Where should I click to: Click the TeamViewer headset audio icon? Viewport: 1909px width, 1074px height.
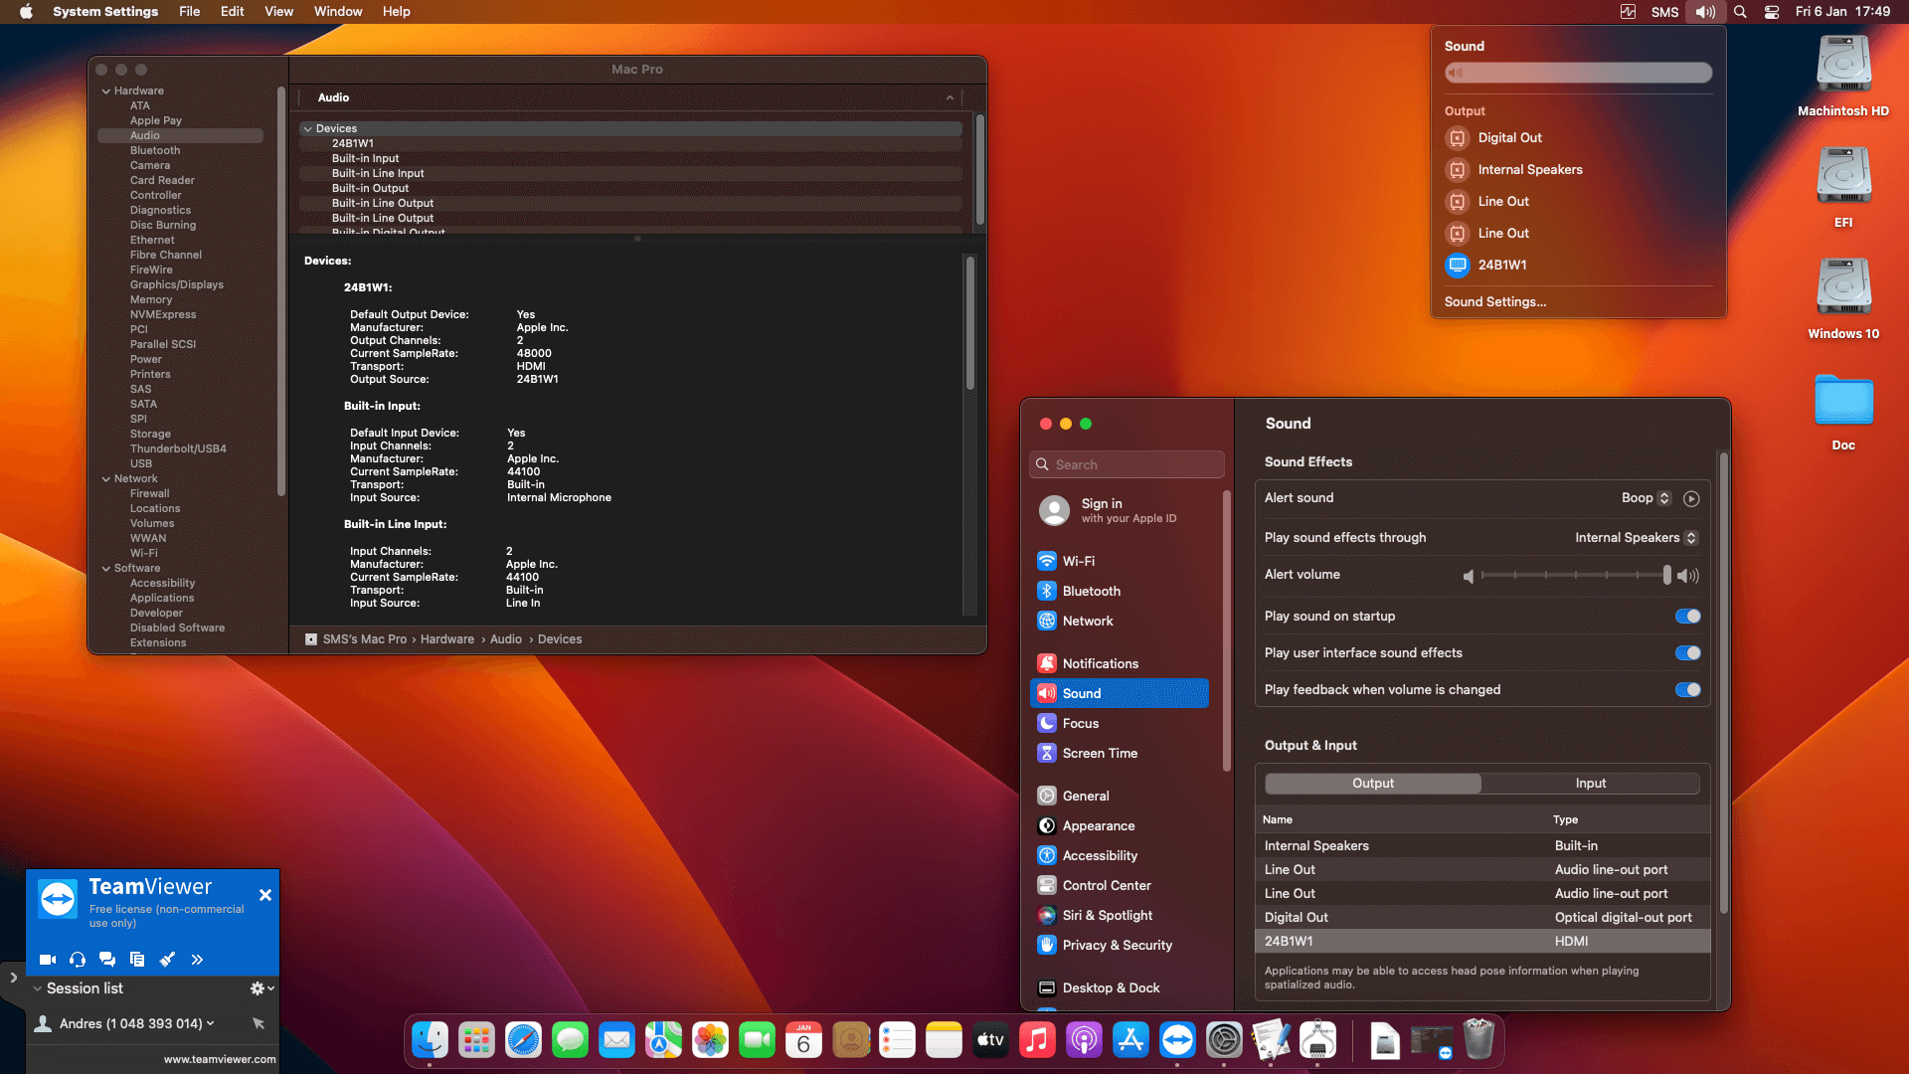77,960
